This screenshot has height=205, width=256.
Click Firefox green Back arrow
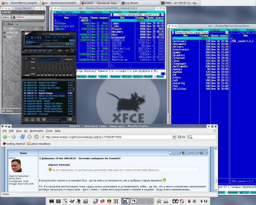(5, 137)
